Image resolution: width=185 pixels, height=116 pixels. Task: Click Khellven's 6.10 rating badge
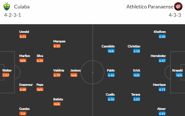(162, 36)
